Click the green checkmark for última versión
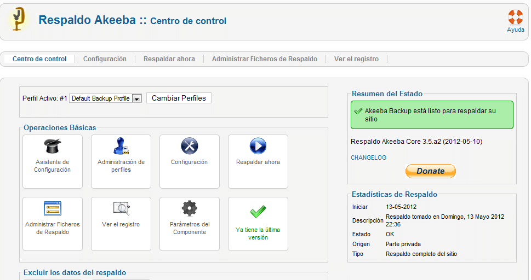The width and height of the screenshot is (531, 280). pos(258,212)
